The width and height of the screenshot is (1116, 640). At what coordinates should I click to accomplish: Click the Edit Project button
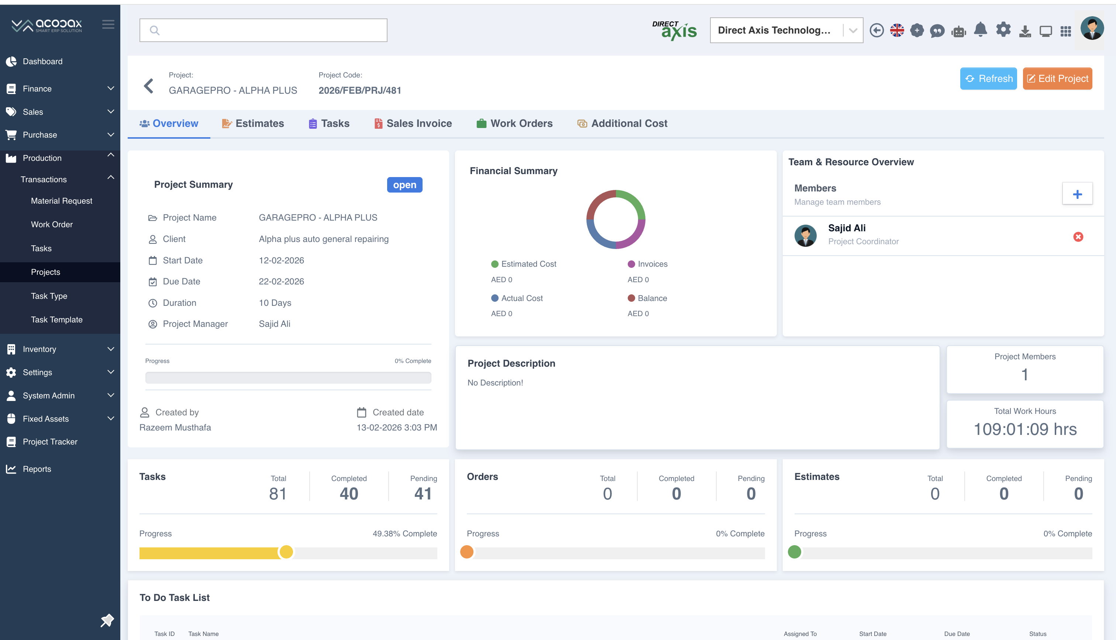tap(1057, 79)
